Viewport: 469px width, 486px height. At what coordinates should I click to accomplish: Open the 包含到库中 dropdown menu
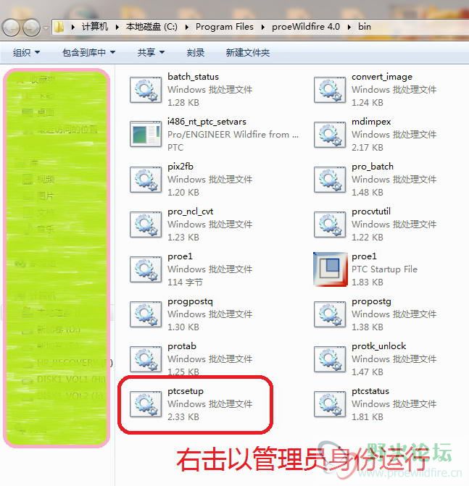(x=88, y=53)
